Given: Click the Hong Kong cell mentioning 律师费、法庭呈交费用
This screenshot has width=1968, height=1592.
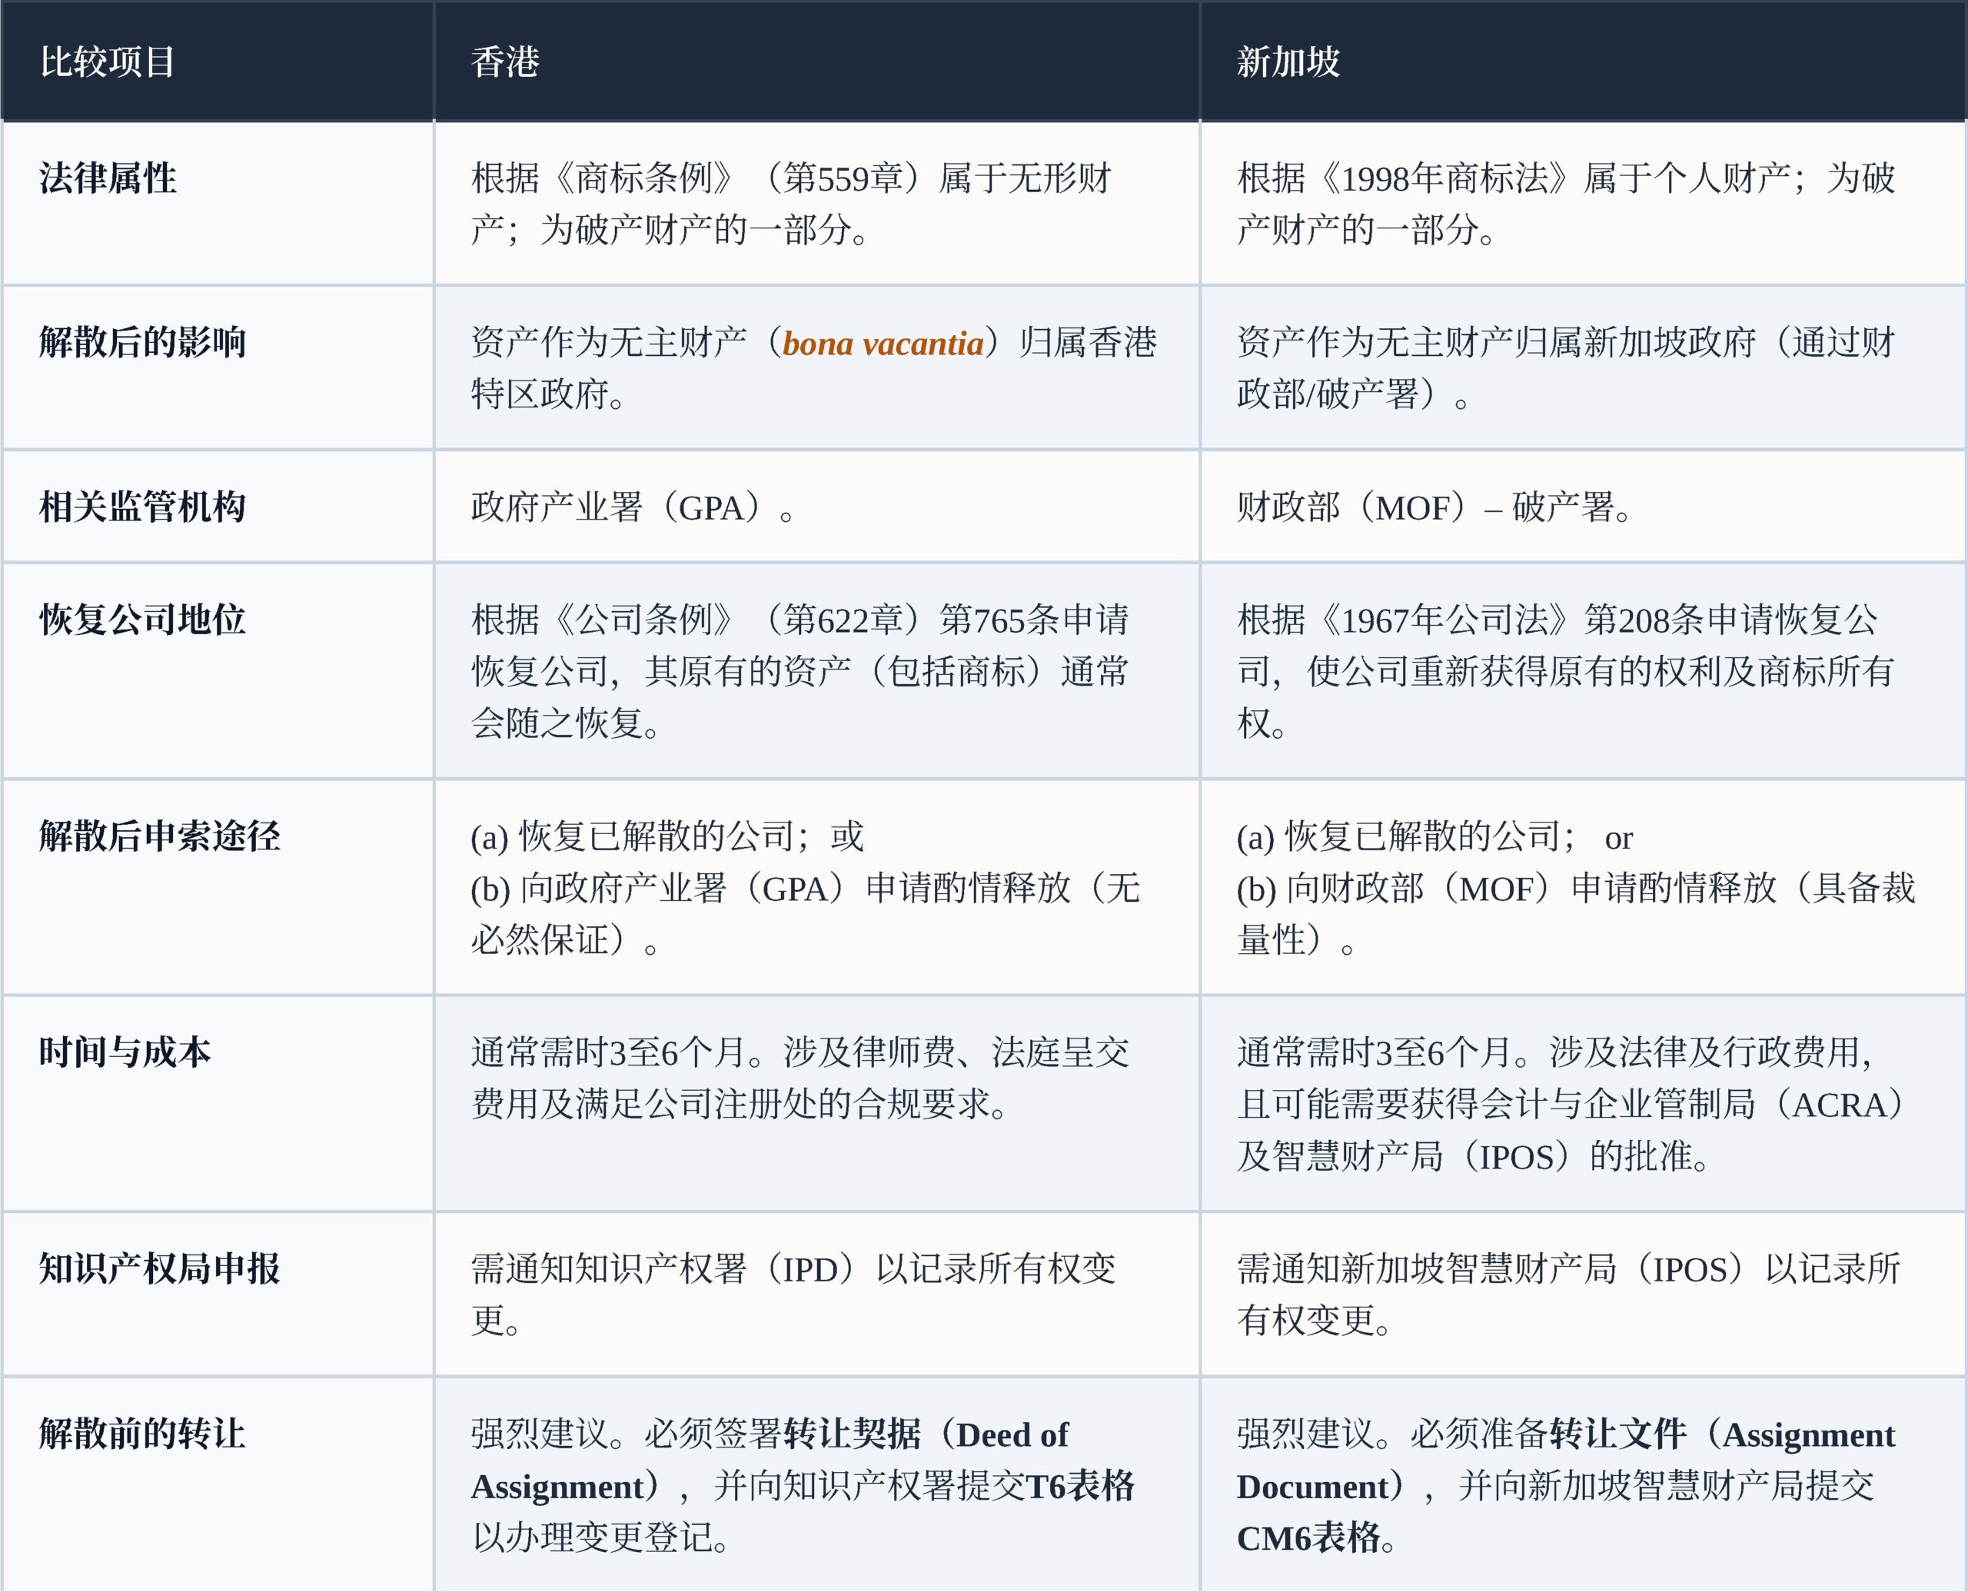Looking at the screenshot, I should [816, 1103].
